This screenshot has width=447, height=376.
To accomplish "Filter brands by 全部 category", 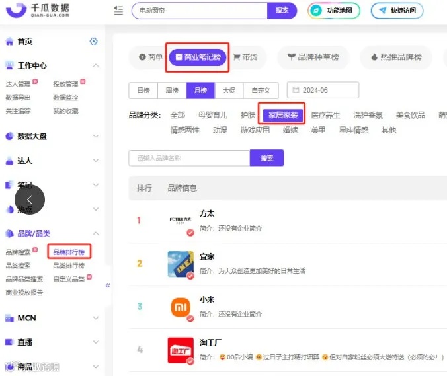I will coord(178,115).
